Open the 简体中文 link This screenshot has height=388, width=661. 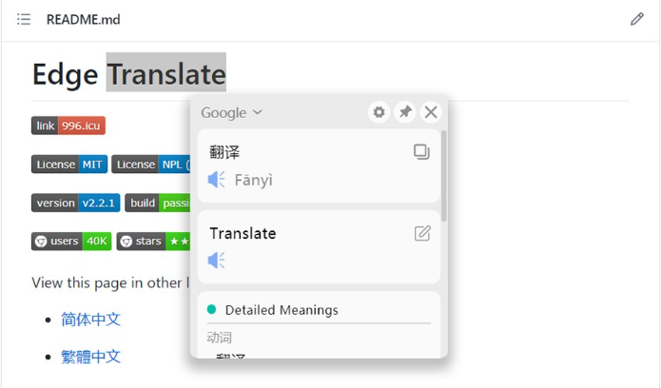90,320
